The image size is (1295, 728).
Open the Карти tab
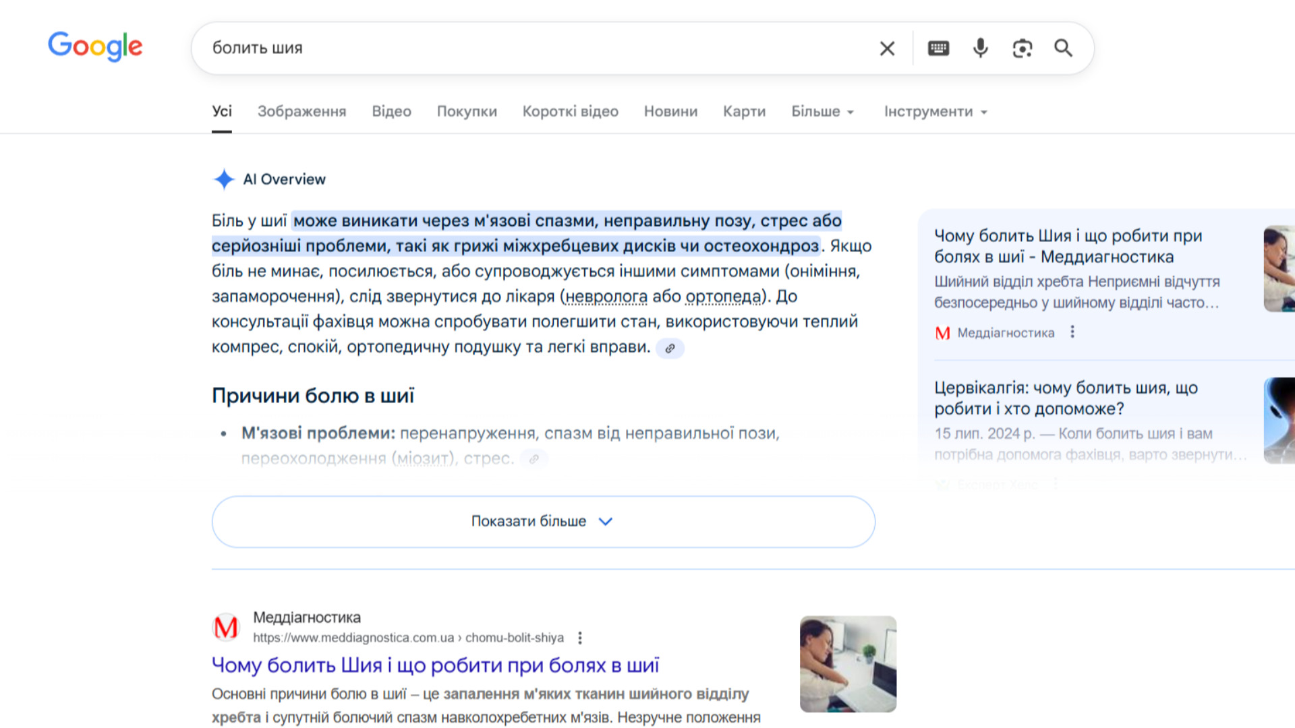tap(744, 111)
